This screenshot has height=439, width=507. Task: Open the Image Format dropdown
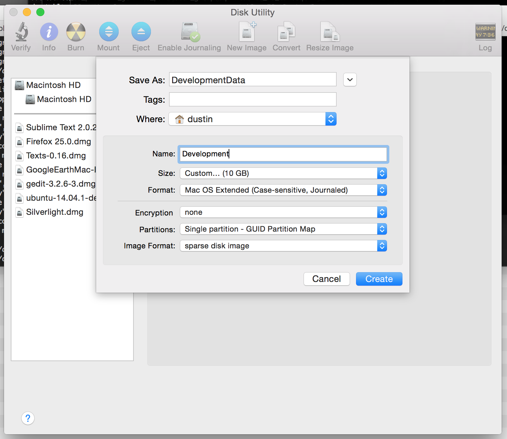[283, 246]
